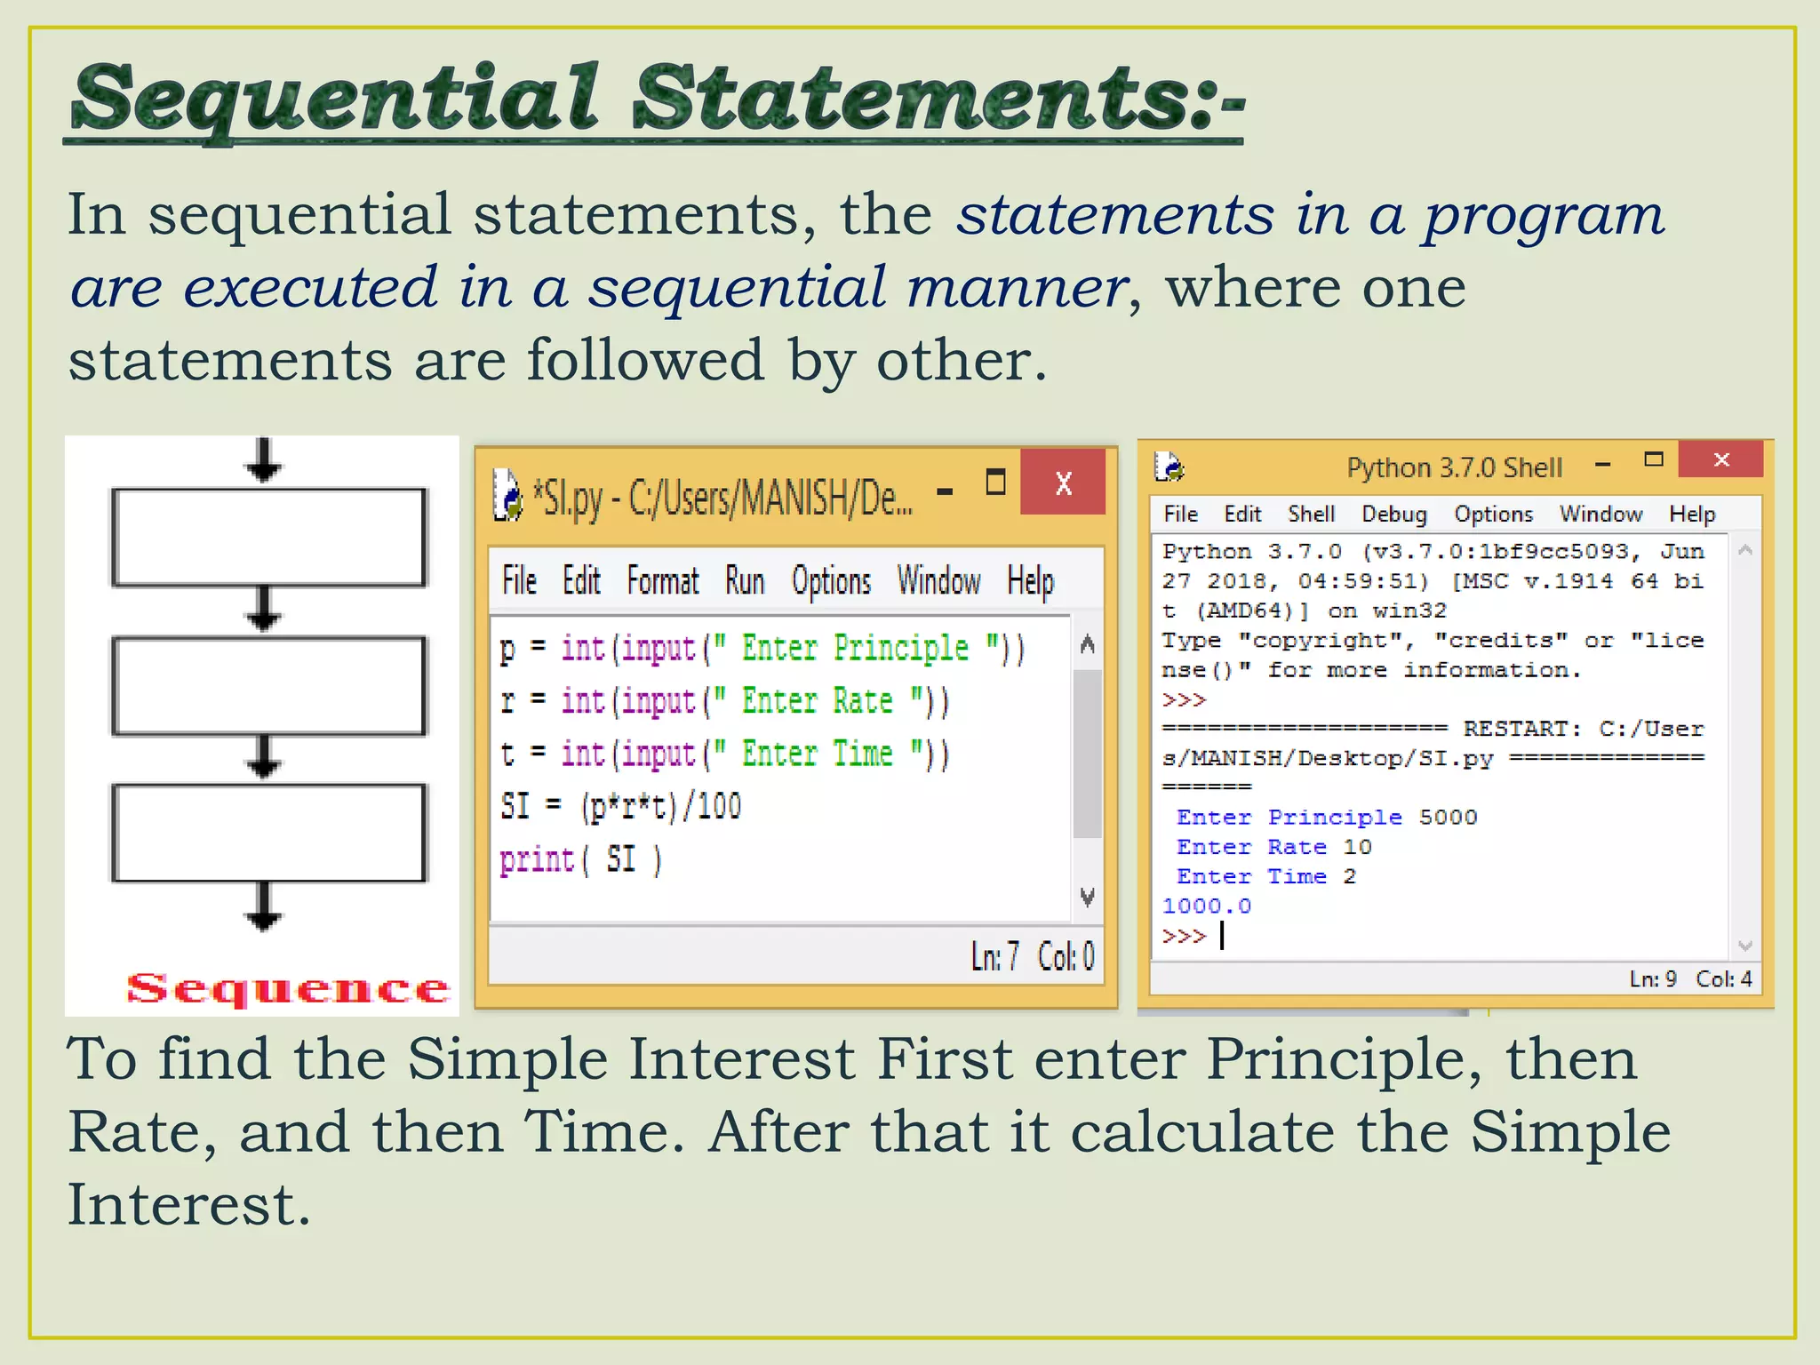Viewport: 1820px width, 1365px height.
Task: Click the Python Shell window title icon
Action: (1169, 466)
